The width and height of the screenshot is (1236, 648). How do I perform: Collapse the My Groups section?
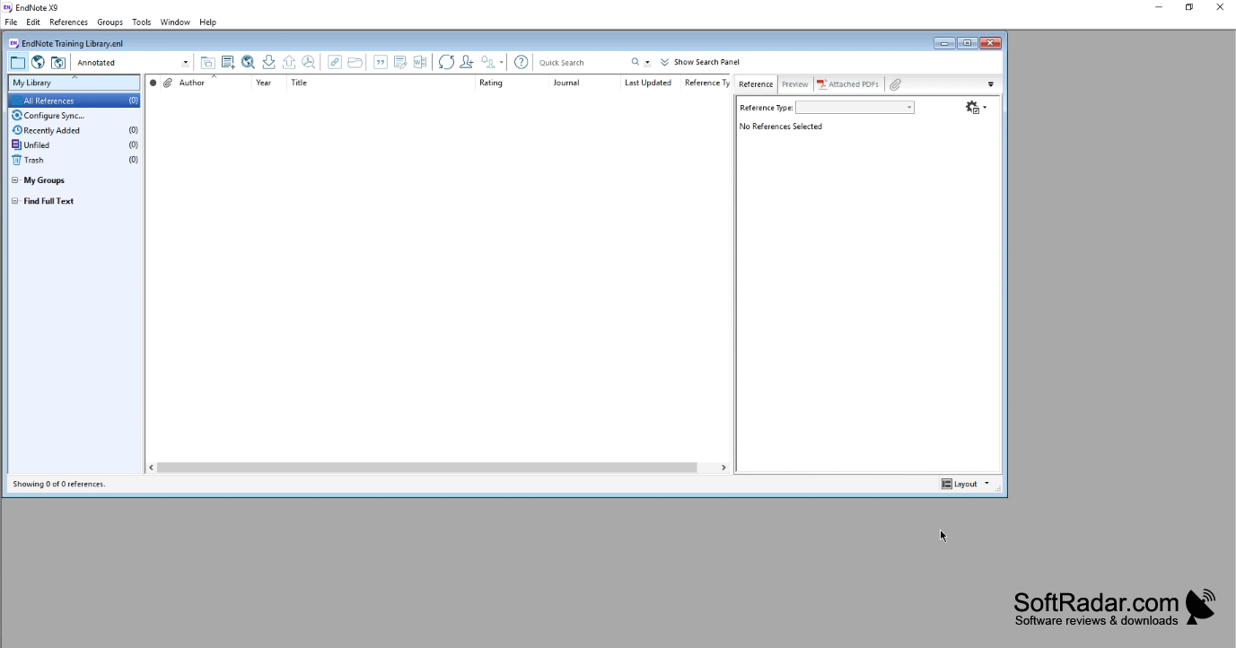(15, 180)
